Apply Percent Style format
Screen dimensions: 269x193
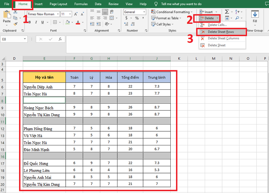tap(137, 18)
